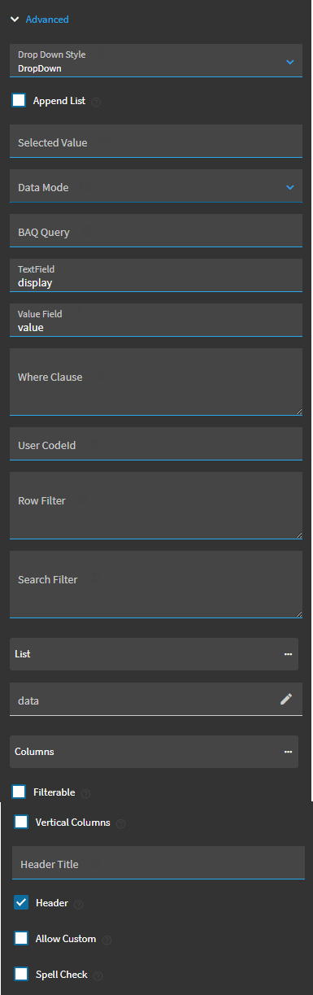This screenshot has width=313, height=995.
Task: Click help icon beside Spell Check
Action: pos(98,975)
